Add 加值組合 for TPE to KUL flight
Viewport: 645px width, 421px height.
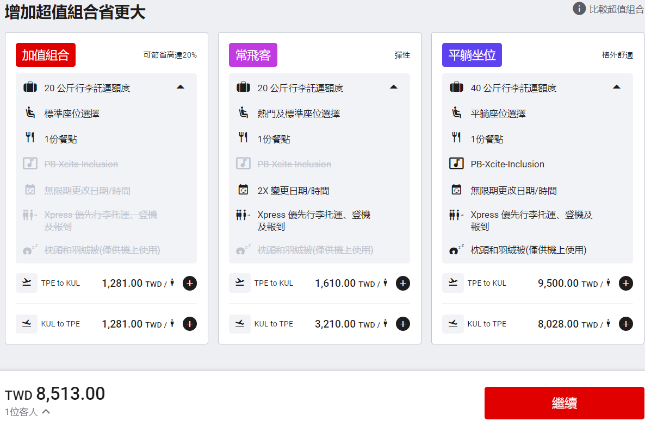[x=190, y=284]
